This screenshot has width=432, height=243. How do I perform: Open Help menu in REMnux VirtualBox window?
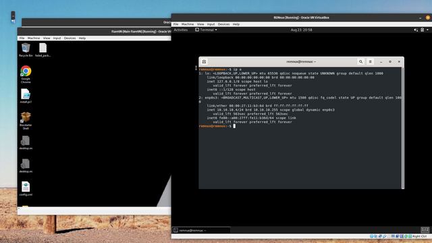tap(236, 24)
